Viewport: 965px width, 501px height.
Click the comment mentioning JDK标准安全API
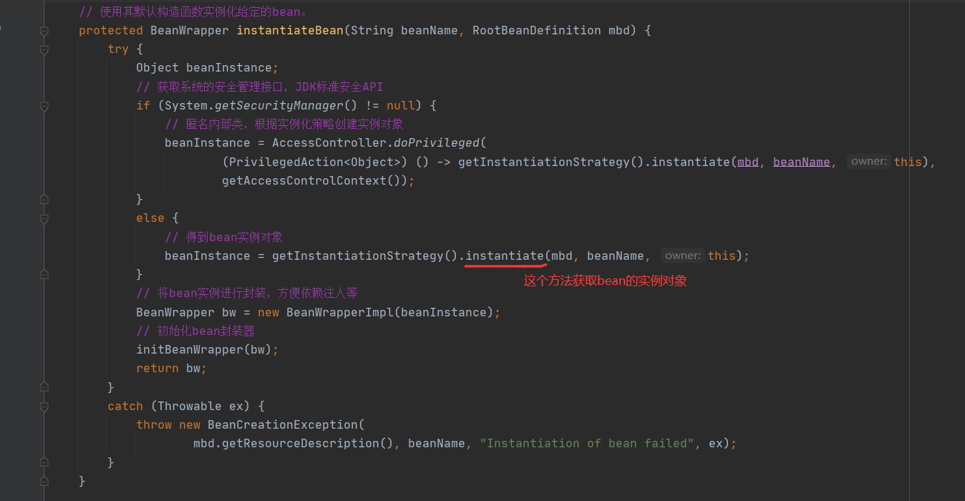coord(260,87)
